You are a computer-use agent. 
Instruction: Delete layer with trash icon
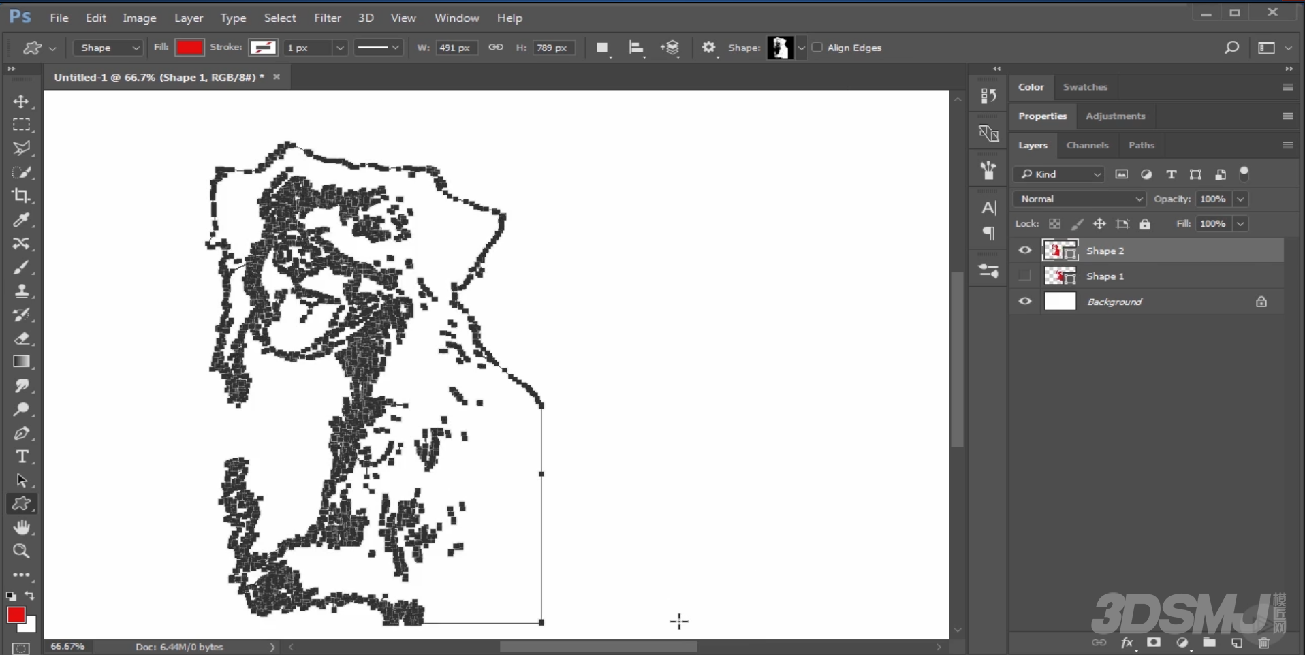tap(1264, 643)
